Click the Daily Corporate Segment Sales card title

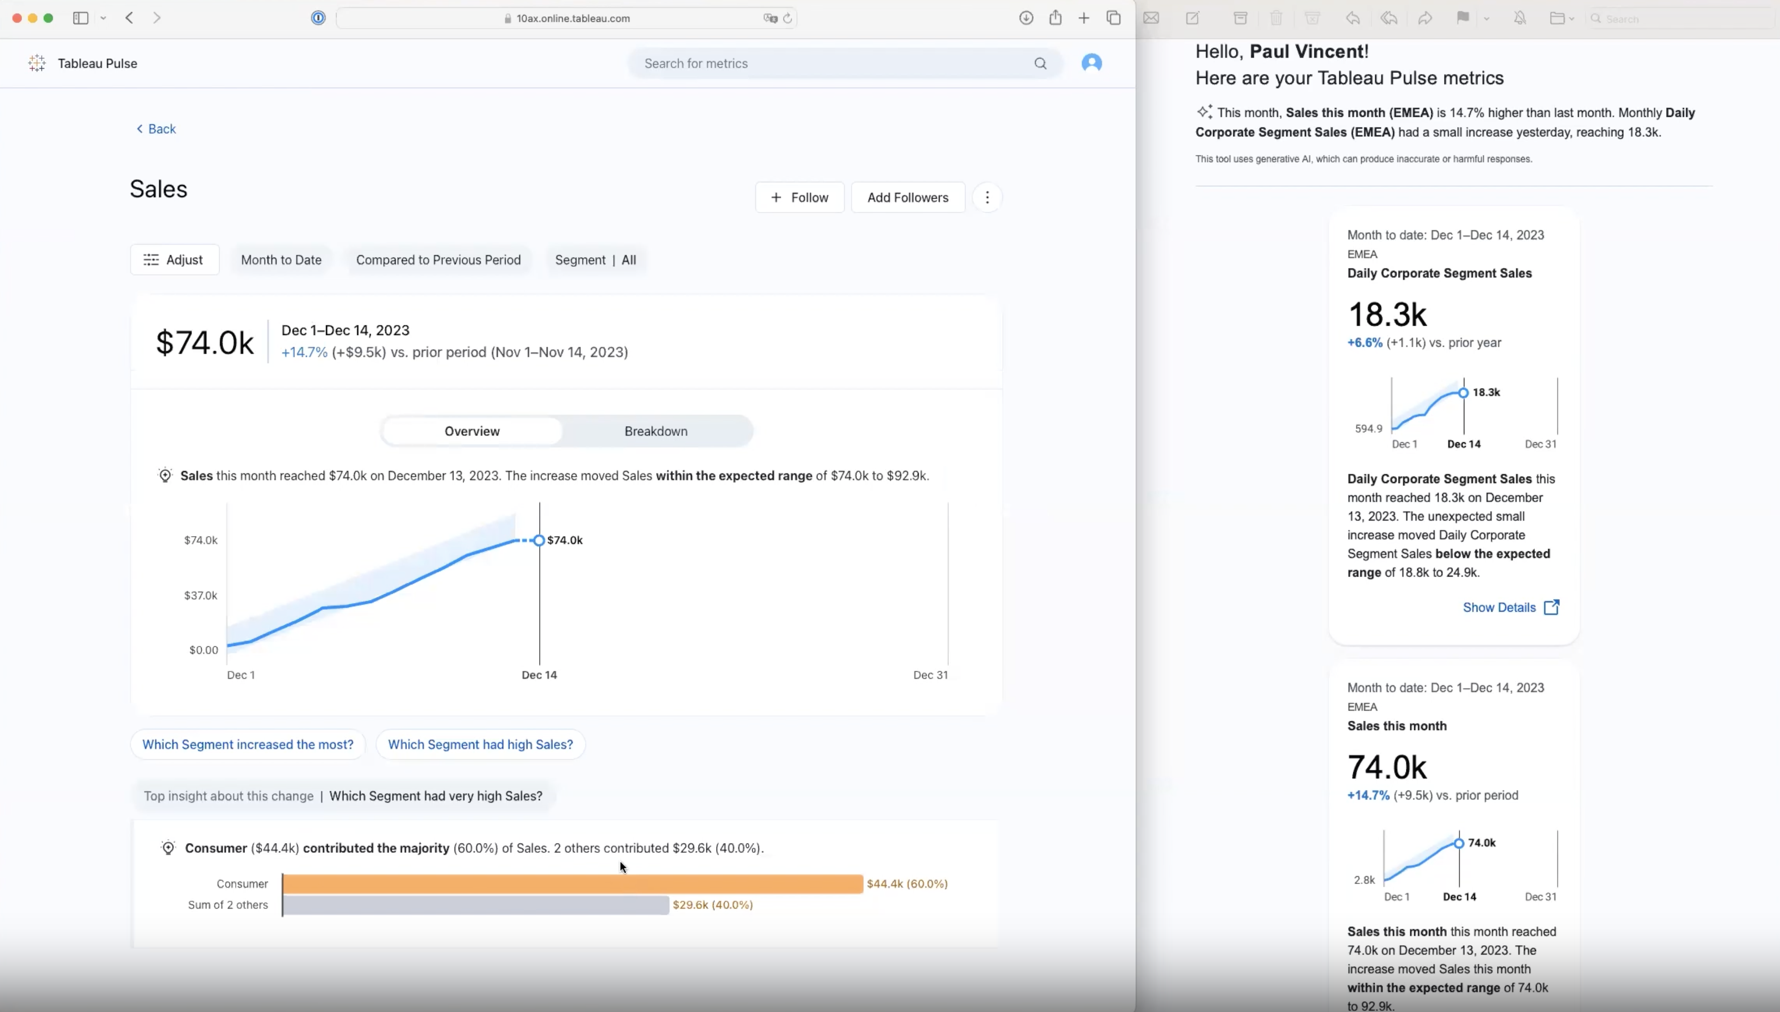(x=1439, y=273)
